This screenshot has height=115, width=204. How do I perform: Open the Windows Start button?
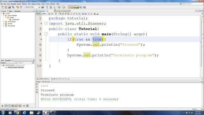click(x=3, y=113)
